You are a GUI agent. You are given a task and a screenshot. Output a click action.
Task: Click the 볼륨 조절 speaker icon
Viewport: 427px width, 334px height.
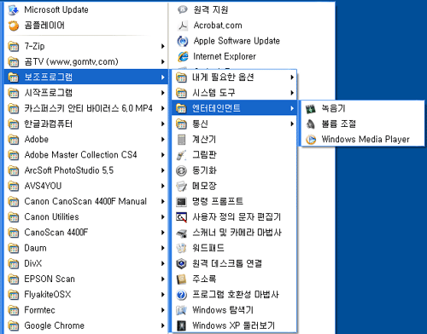coord(311,124)
